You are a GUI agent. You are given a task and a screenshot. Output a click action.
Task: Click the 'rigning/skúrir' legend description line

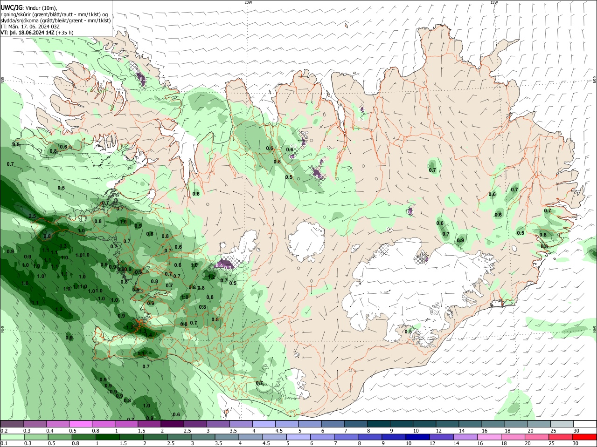[x=54, y=14]
